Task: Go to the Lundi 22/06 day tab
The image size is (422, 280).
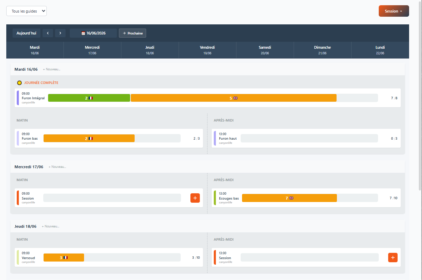Action: [x=380, y=50]
